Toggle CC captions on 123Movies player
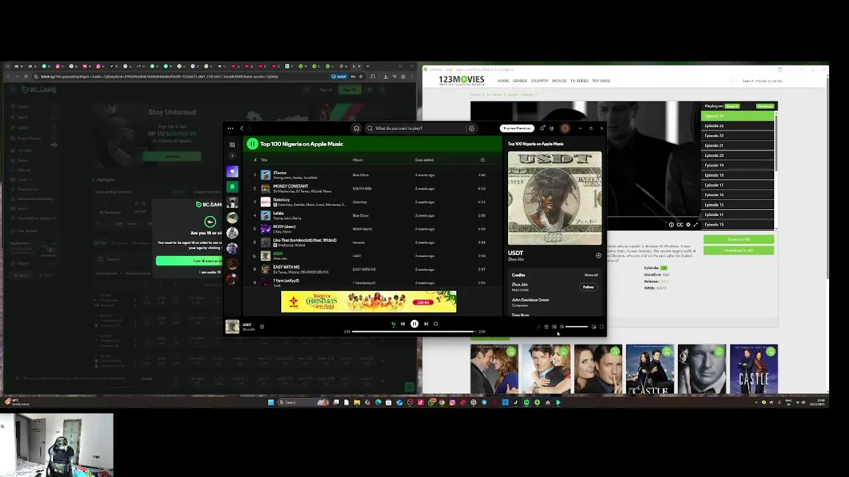Image resolution: width=849 pixels, height=477 pixels. click(679, 225)
